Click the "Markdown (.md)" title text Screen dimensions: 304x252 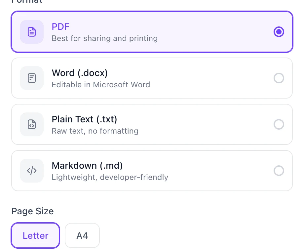pyautogui.click(x=87, y=166)
